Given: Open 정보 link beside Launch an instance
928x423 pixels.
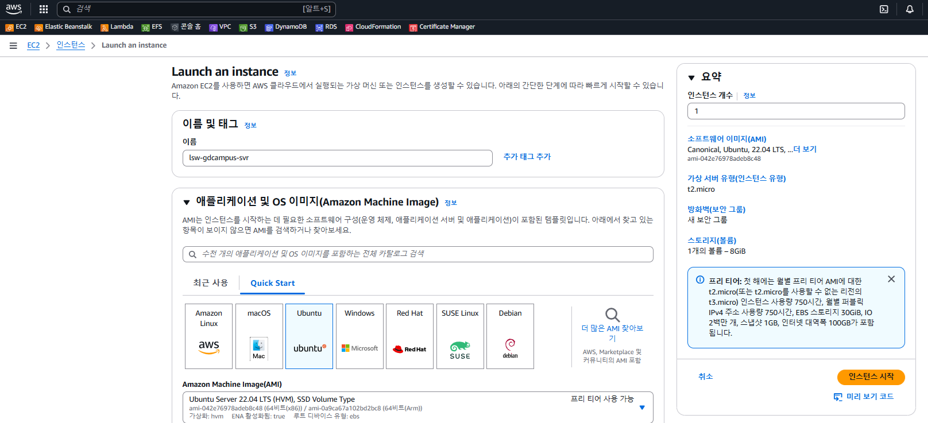Looking at the screenshot, I should (x=290, y=73).
